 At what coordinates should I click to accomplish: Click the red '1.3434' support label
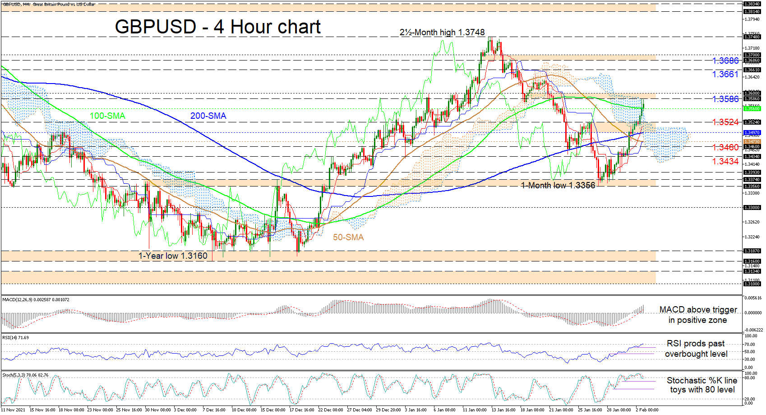(725, 161)
